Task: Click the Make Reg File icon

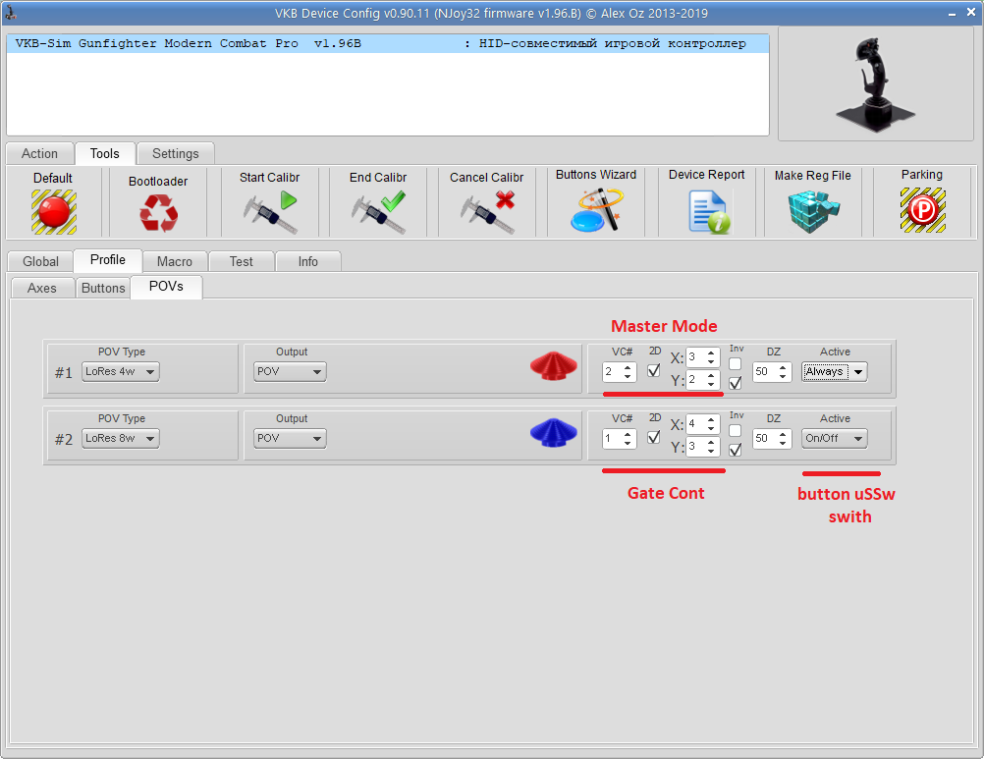Action: (x=812, y=210)
